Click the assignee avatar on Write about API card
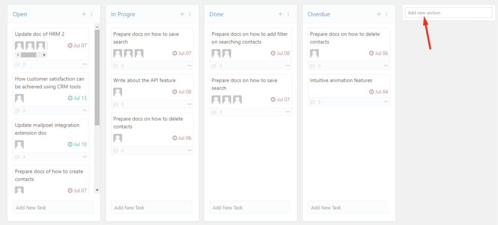This screenshot has width=498, height=225. tap(118, 92)
